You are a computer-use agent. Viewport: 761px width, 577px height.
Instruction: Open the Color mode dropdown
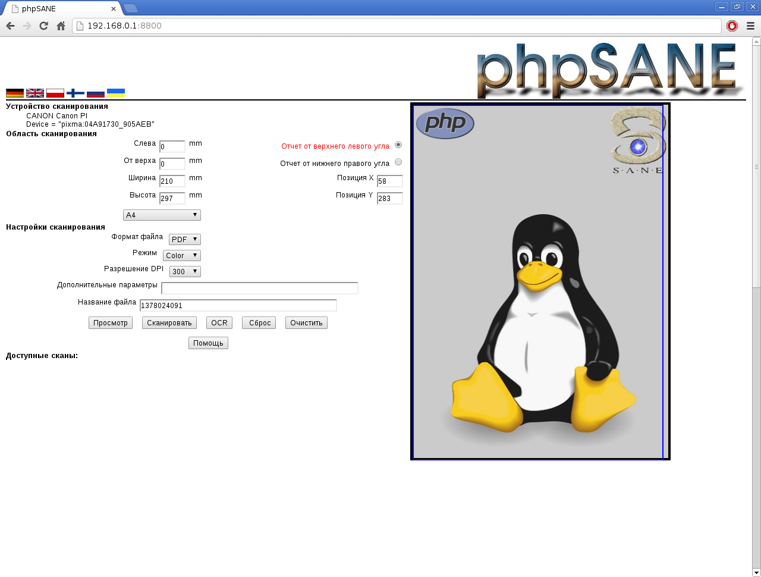(x=182, y=255)
